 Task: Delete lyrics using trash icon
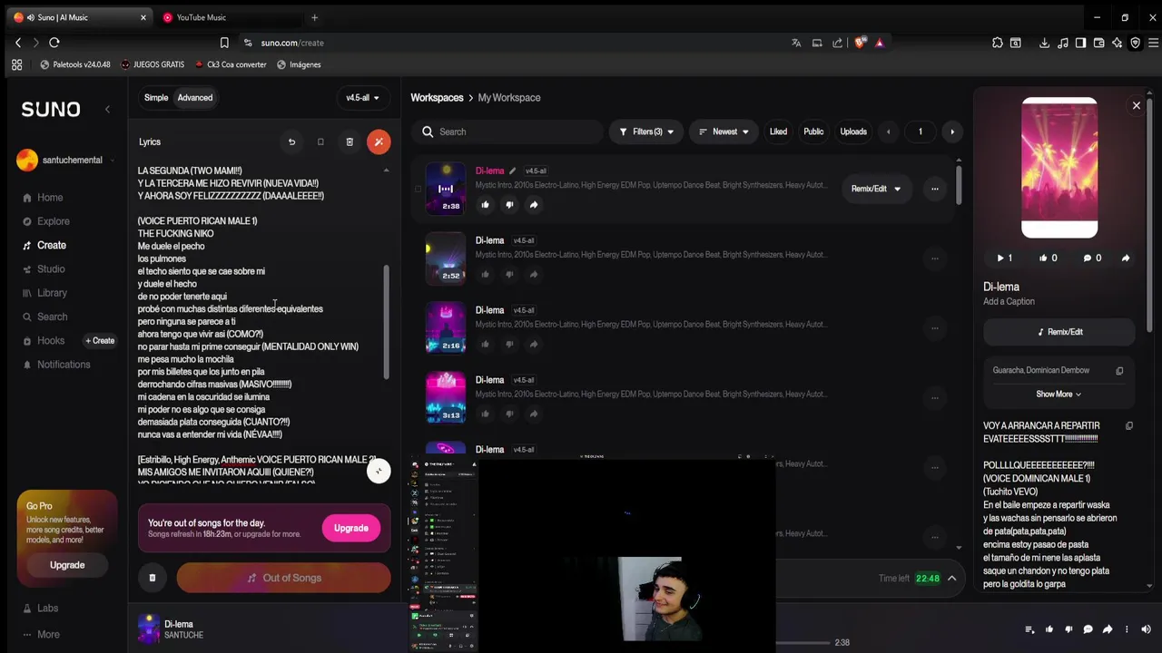[350, 141]
